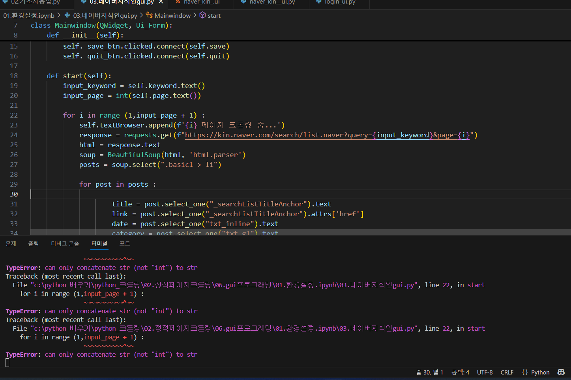Open the 03.네이버지식인gui.py breadcrumb item
The image size is (571, 380).
click(x=105, y=15)
